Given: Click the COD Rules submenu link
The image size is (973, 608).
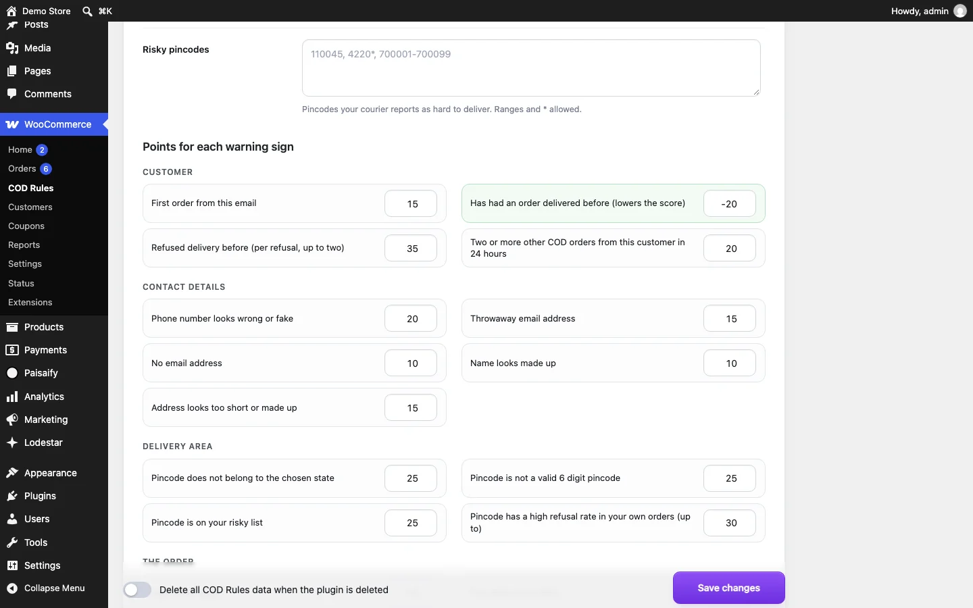Looking at the screenshot, I should [x=31, y=188].
